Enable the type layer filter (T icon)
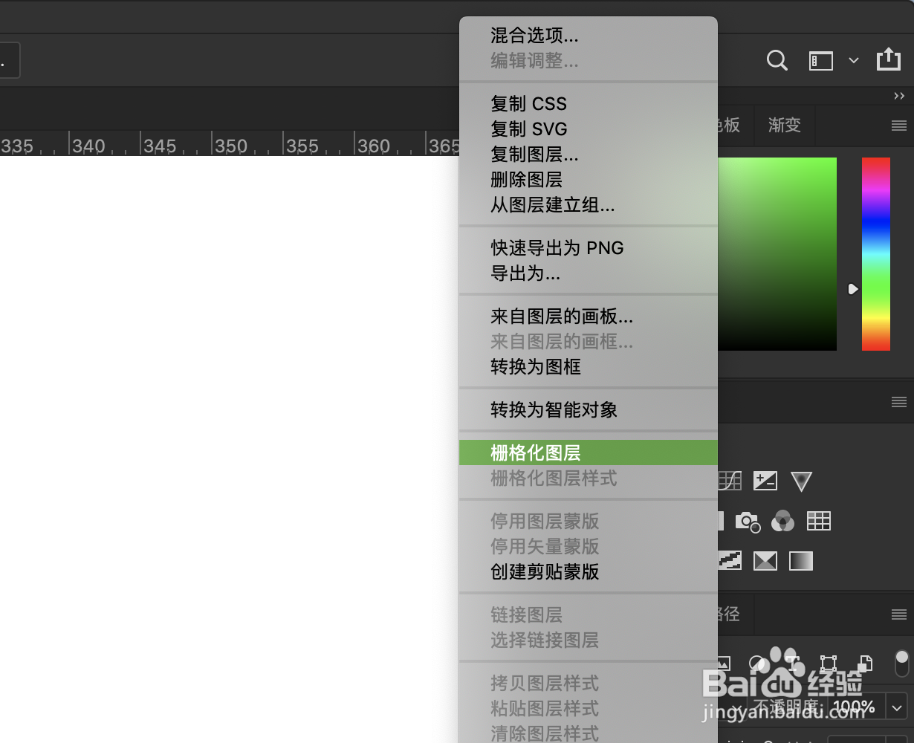Screen dimensions: 914x743 click(792, 663)
